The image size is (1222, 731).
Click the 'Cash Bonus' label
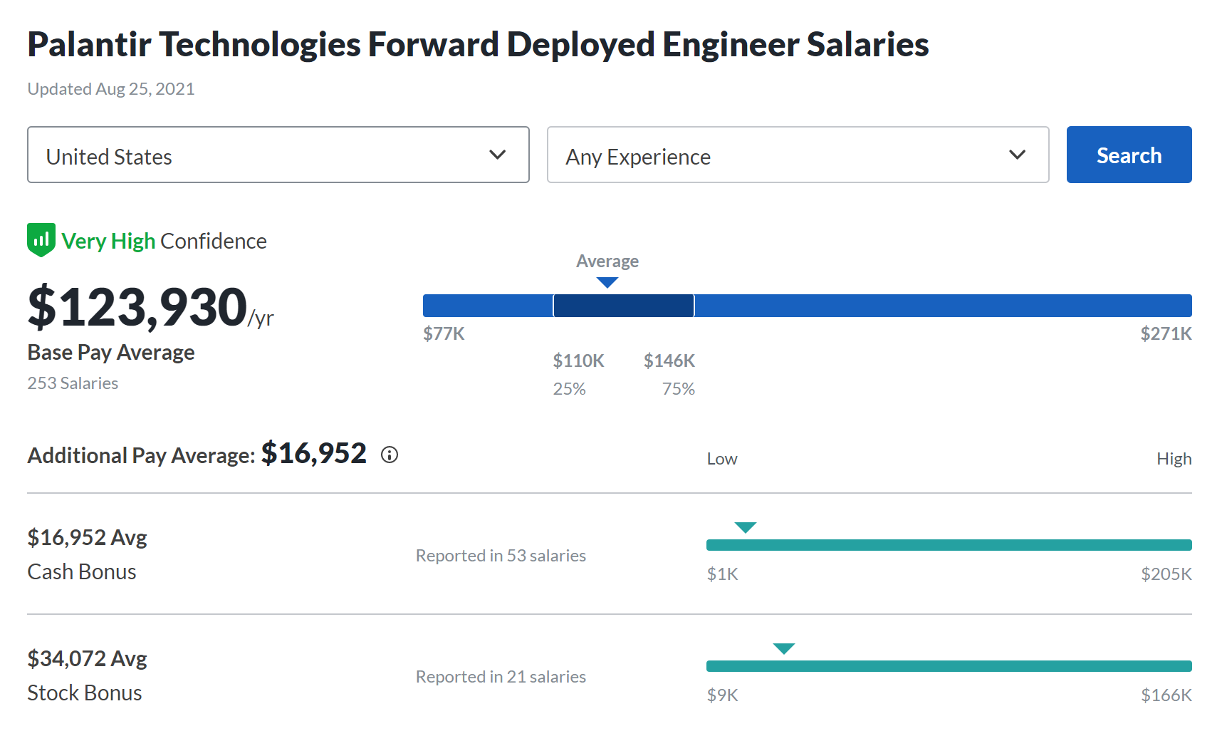(x=82, y=571)
